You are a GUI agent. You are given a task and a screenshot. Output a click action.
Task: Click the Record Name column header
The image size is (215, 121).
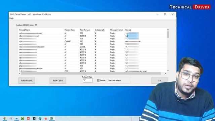[25, 30]
